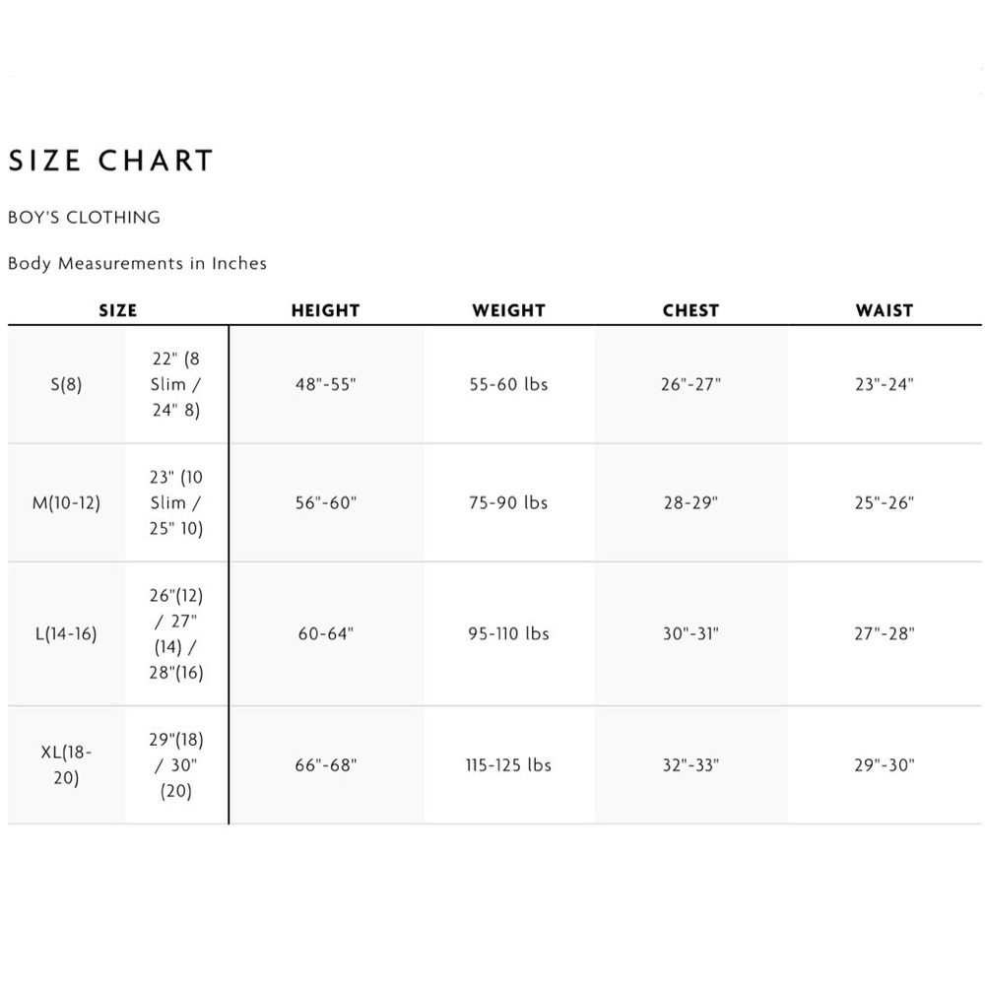
Task: Click the HEIGHT column header
Action: click(x=325, y=310)
